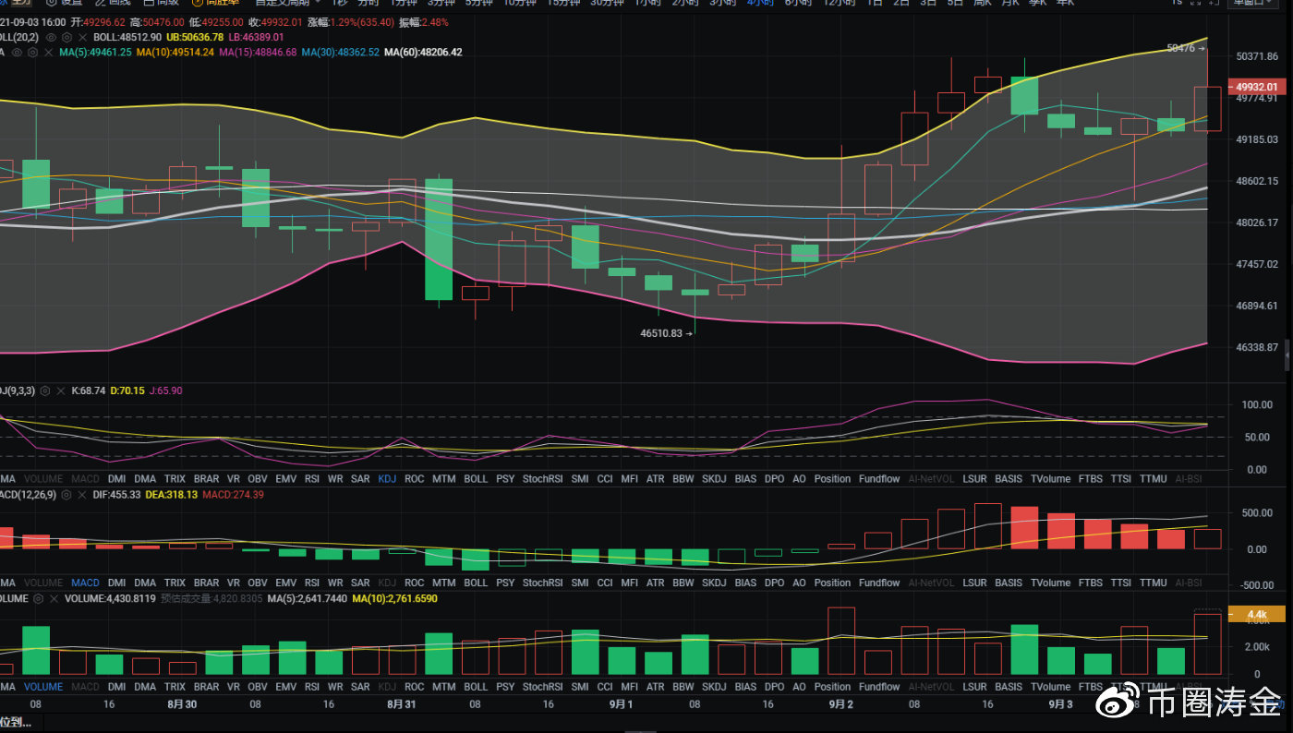
Task: Open MA indicator settings hexagon icon
Action: [32, 53]
